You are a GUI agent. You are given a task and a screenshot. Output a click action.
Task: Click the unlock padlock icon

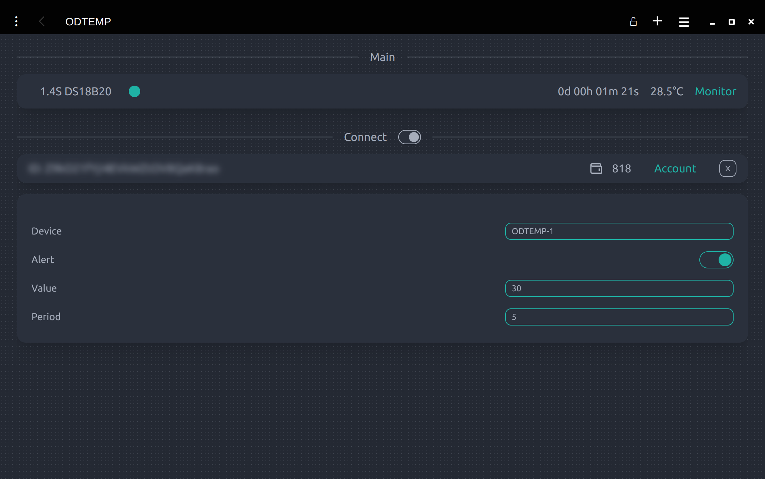click(x=633, y=21)
